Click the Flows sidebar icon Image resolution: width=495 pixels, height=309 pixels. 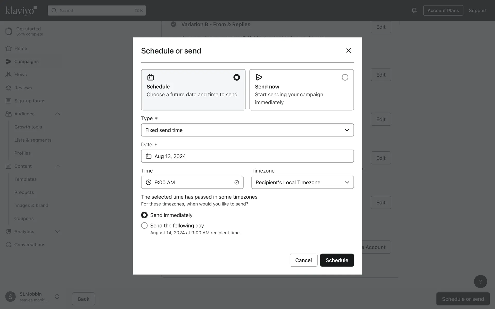pos(9,75)
